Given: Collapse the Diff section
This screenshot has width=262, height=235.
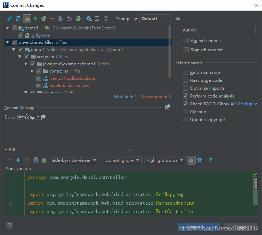Looking at the screenshot, I should 6,150.
